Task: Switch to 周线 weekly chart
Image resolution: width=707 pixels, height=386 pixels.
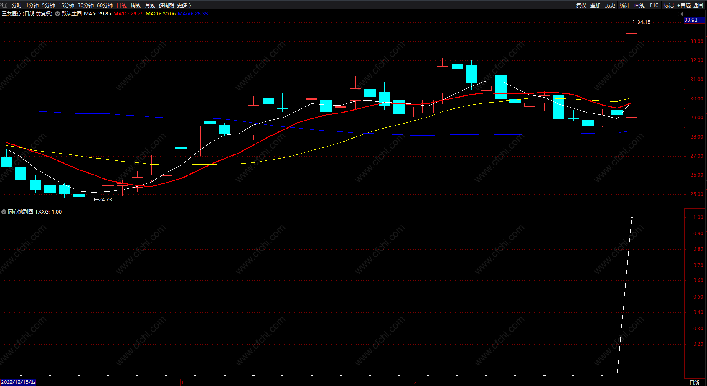Action: pos(136,5)
